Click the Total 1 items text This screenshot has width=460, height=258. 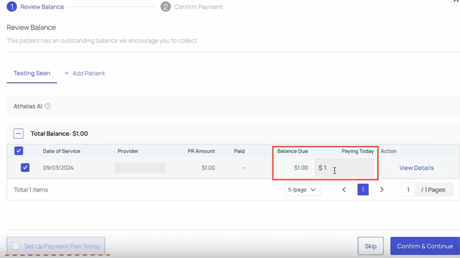(x=31, y=190)
